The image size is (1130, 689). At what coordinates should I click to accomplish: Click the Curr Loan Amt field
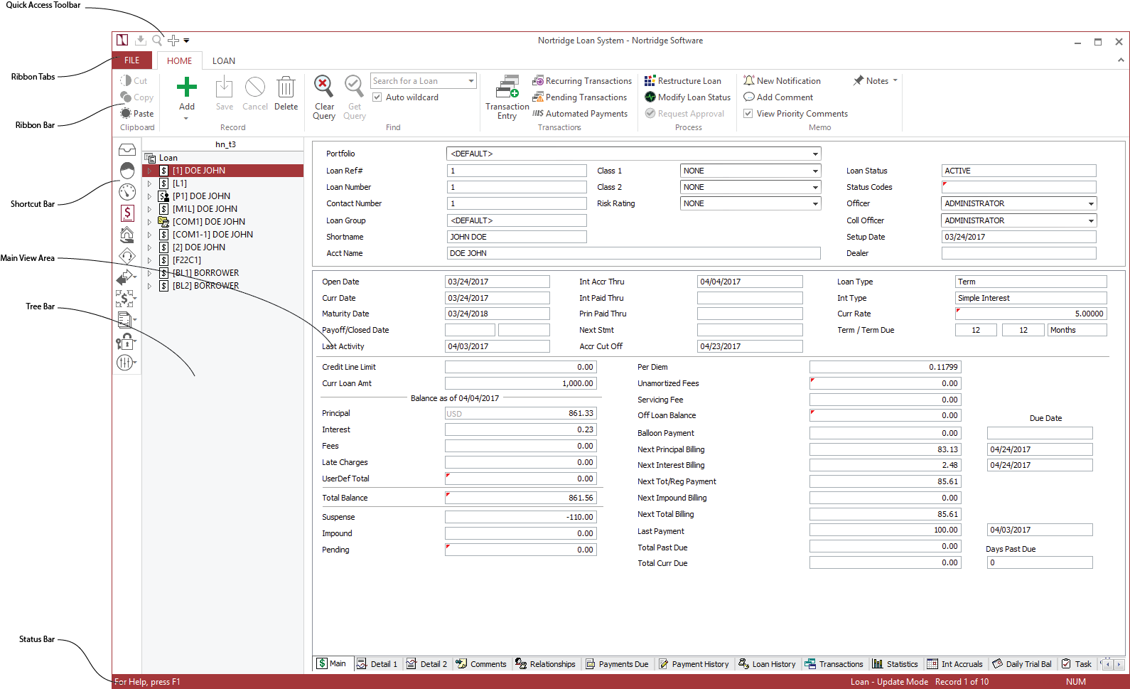tap(520, 383)
